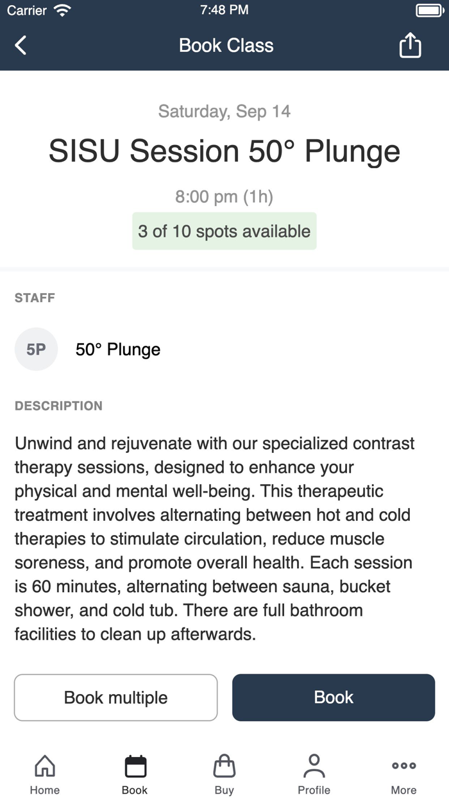Open the Buy shopping bag icon
Image resolution: width=449 pixels, height=798 pixels.
point(224,765)
